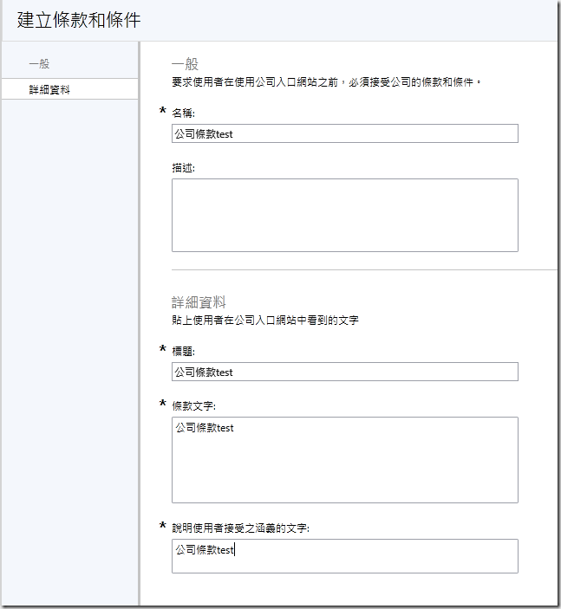Click the required asterisk beside 條款文字
The width and height of the screenshot is (561, 609).
163,405
